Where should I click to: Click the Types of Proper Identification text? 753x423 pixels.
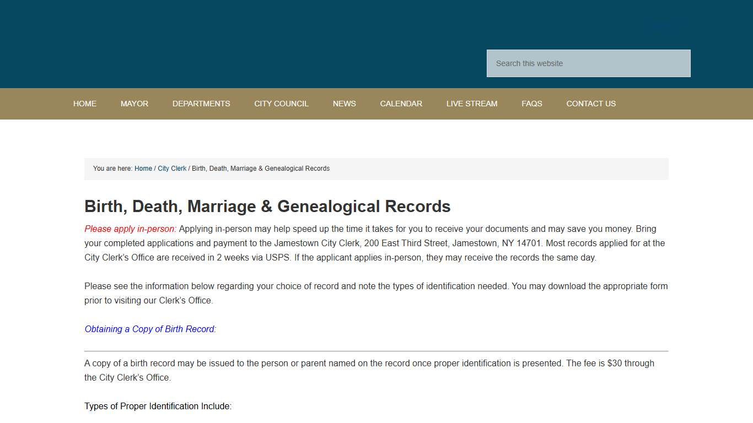pyautogui.click(x=158, y=406)
